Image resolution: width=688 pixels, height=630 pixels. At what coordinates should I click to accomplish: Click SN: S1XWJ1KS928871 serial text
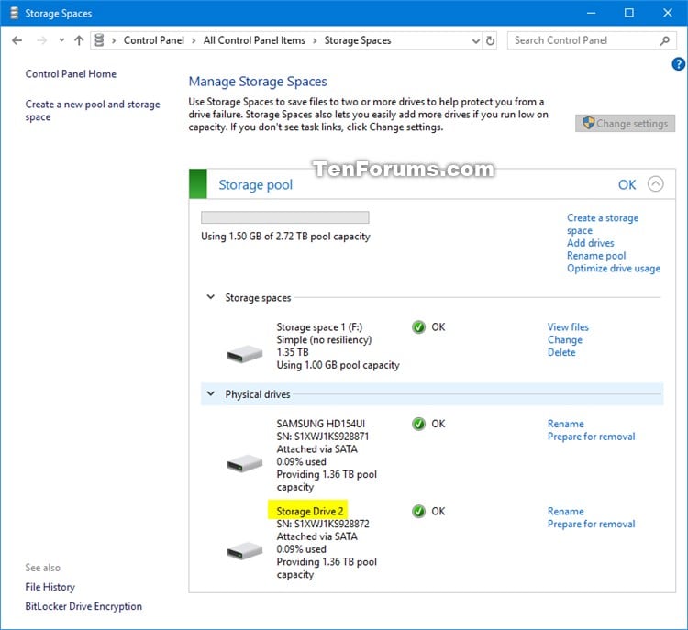click(323, 437)
